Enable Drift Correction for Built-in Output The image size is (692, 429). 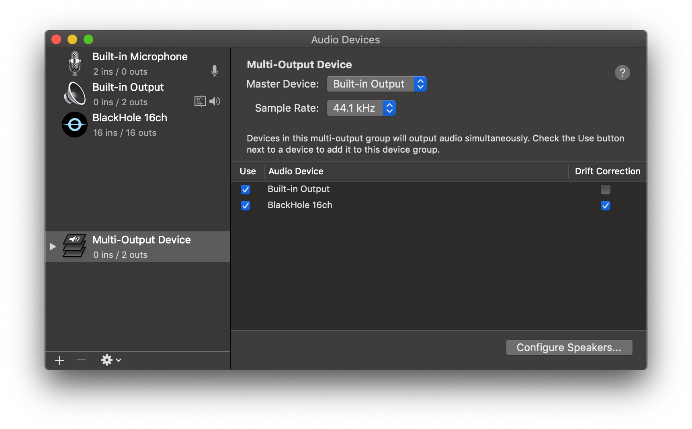[606, 189]
